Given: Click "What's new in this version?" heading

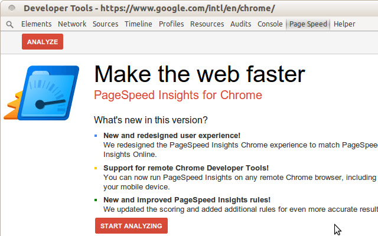Looking at the screenshot, I should point(151,120).
